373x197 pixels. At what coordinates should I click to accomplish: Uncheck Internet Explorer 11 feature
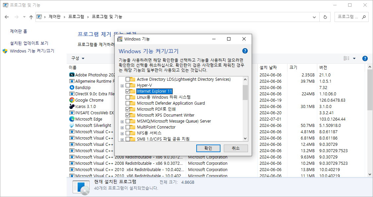(128, 91)
